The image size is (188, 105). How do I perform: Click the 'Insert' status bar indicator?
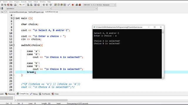59,103
